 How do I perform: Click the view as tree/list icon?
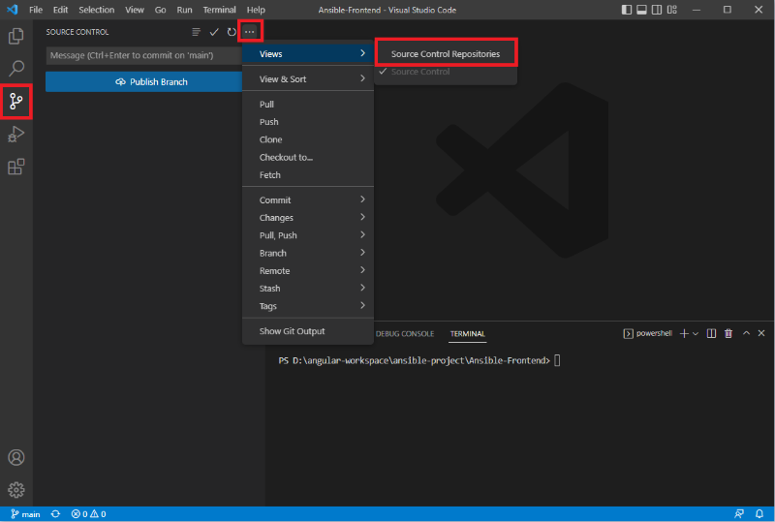tap(197, 32)
